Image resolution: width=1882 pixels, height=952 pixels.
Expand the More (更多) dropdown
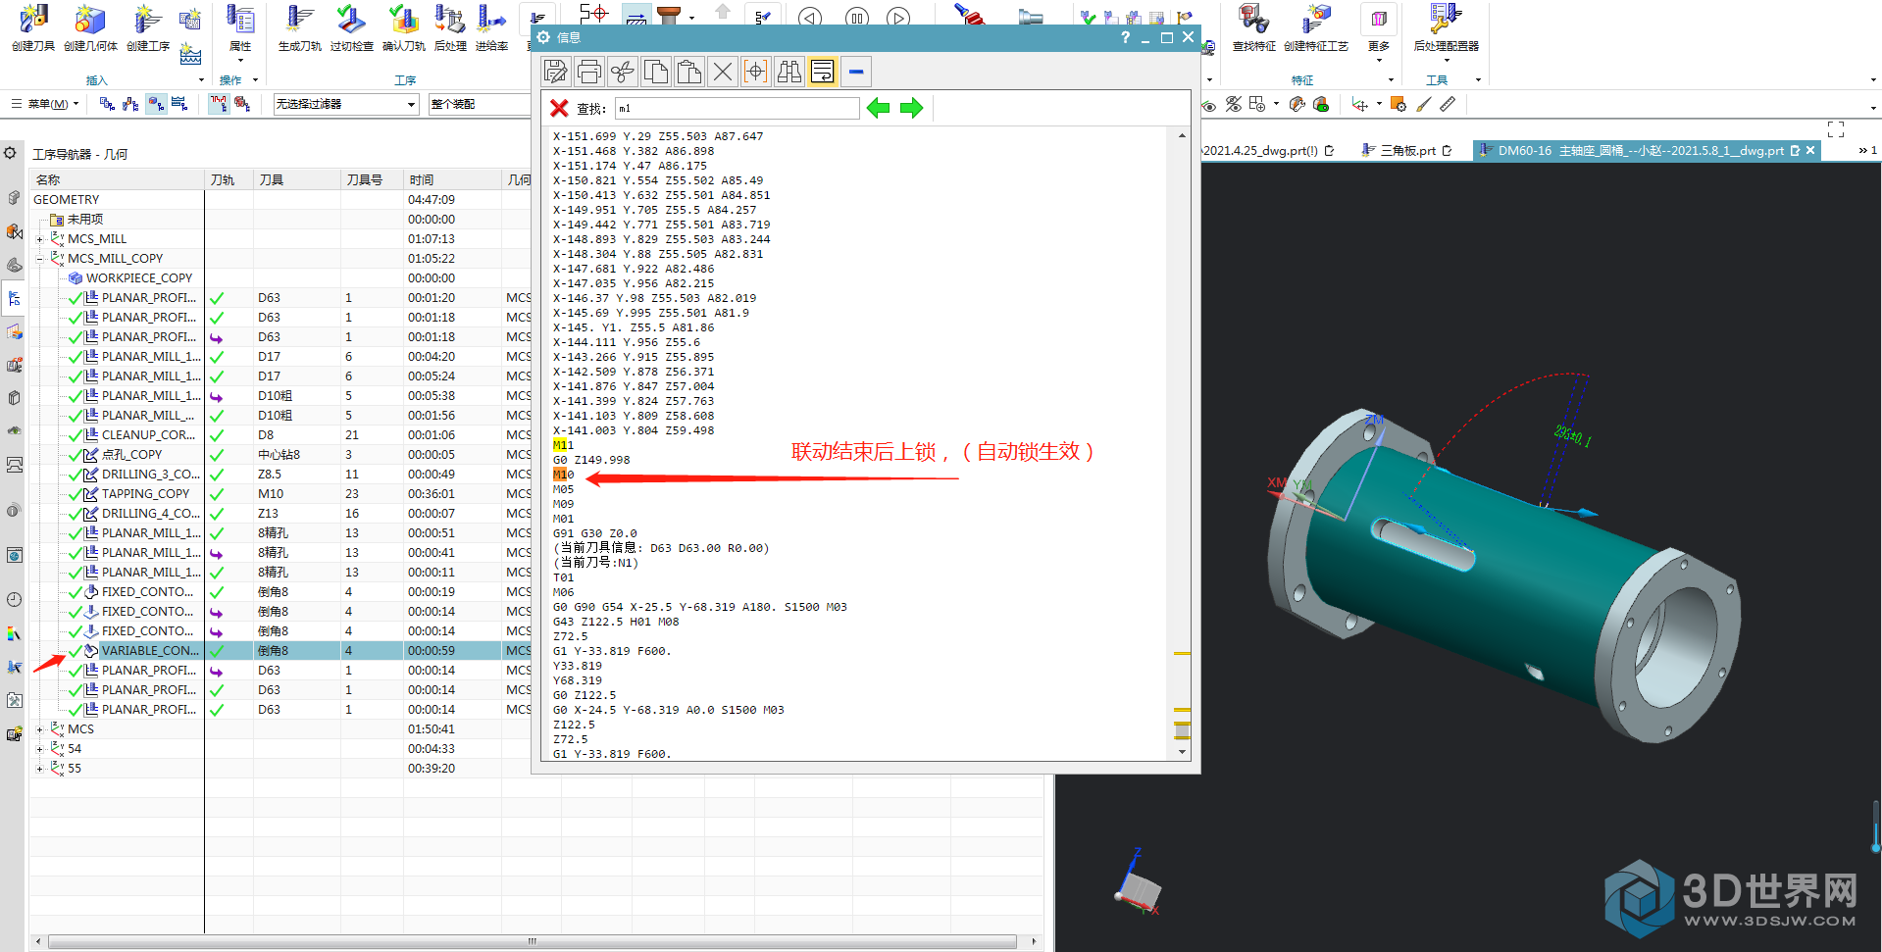[x=1379, y=61]
